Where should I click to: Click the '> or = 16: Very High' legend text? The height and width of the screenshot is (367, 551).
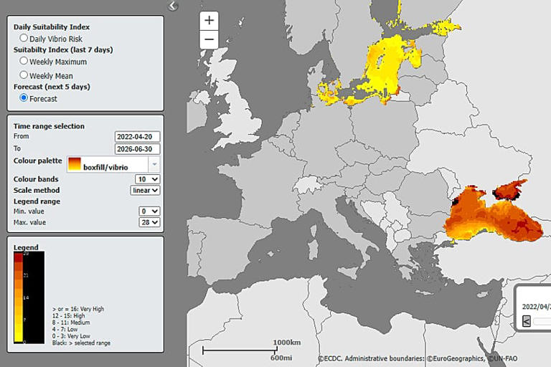click(78, 309)
